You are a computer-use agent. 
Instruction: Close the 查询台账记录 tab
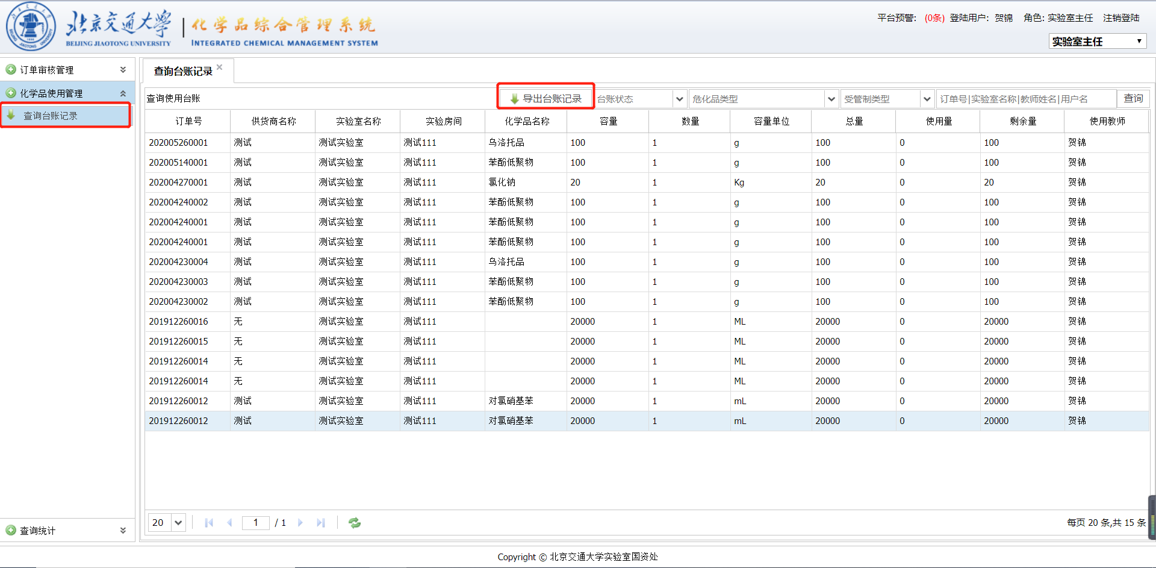click(x=220, y=67)
